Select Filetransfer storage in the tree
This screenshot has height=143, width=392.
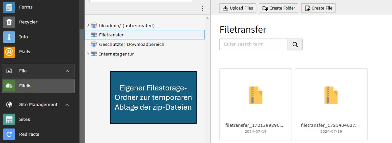pos(111,35)
